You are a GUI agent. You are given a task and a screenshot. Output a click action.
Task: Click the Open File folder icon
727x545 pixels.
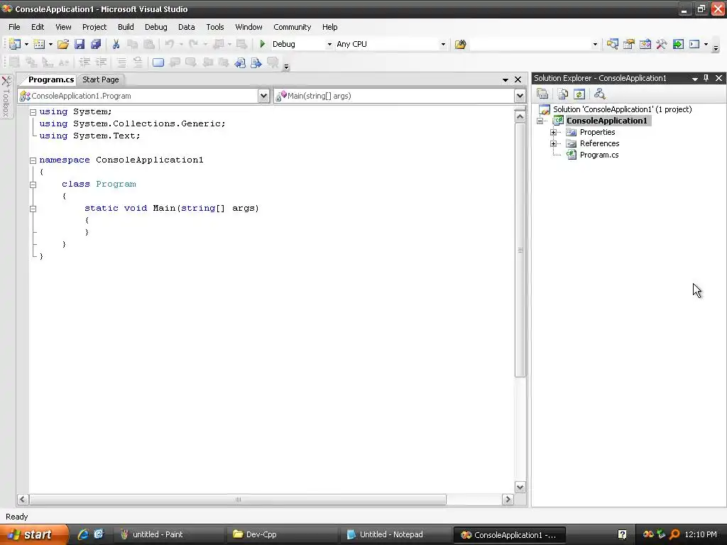point(63,44)
